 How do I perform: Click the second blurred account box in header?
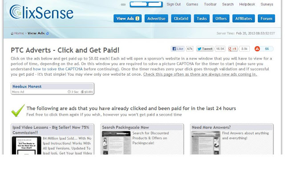coord(155,4)
